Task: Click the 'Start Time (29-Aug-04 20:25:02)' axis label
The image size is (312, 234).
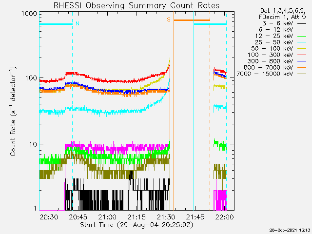Action: pos(136,225)
